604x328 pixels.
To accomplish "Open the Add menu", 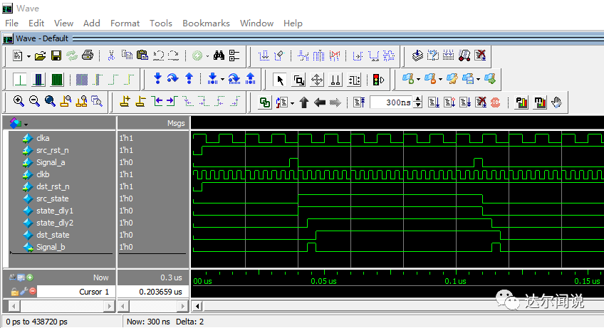I will 92,23.
